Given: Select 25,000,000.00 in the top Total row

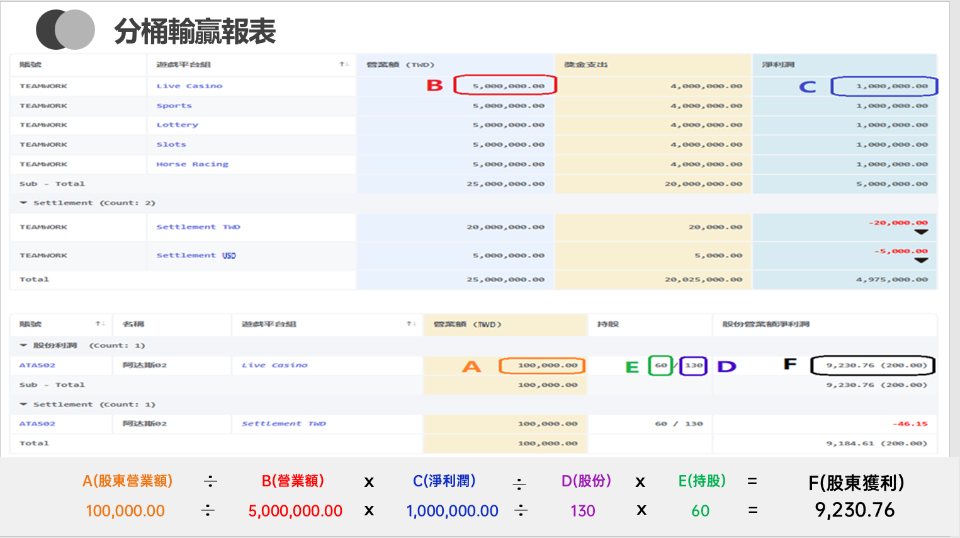Looking at the screenshot, I should tap(505, 279).
